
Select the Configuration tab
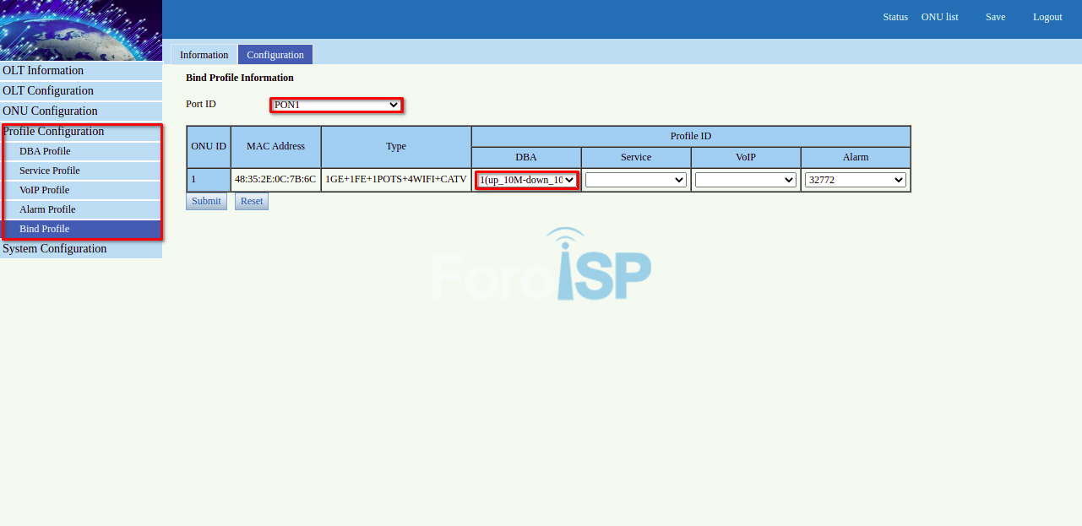tap(275, 55)
